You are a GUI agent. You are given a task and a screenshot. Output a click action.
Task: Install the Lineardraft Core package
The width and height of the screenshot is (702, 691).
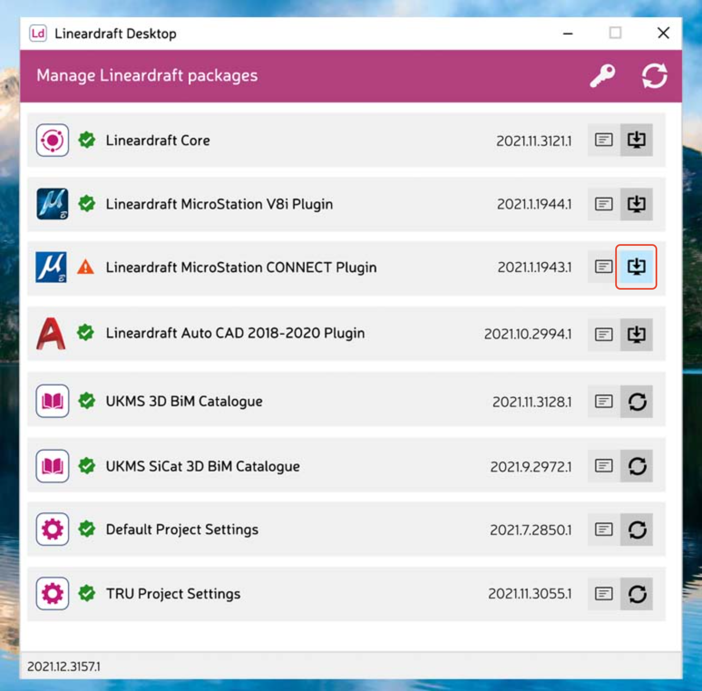636,140
